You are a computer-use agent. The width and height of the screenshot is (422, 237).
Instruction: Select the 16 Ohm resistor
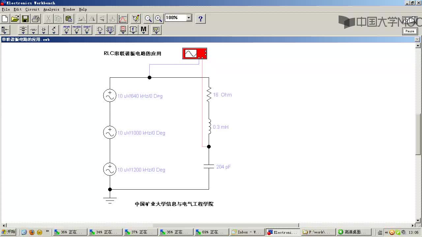209,94
